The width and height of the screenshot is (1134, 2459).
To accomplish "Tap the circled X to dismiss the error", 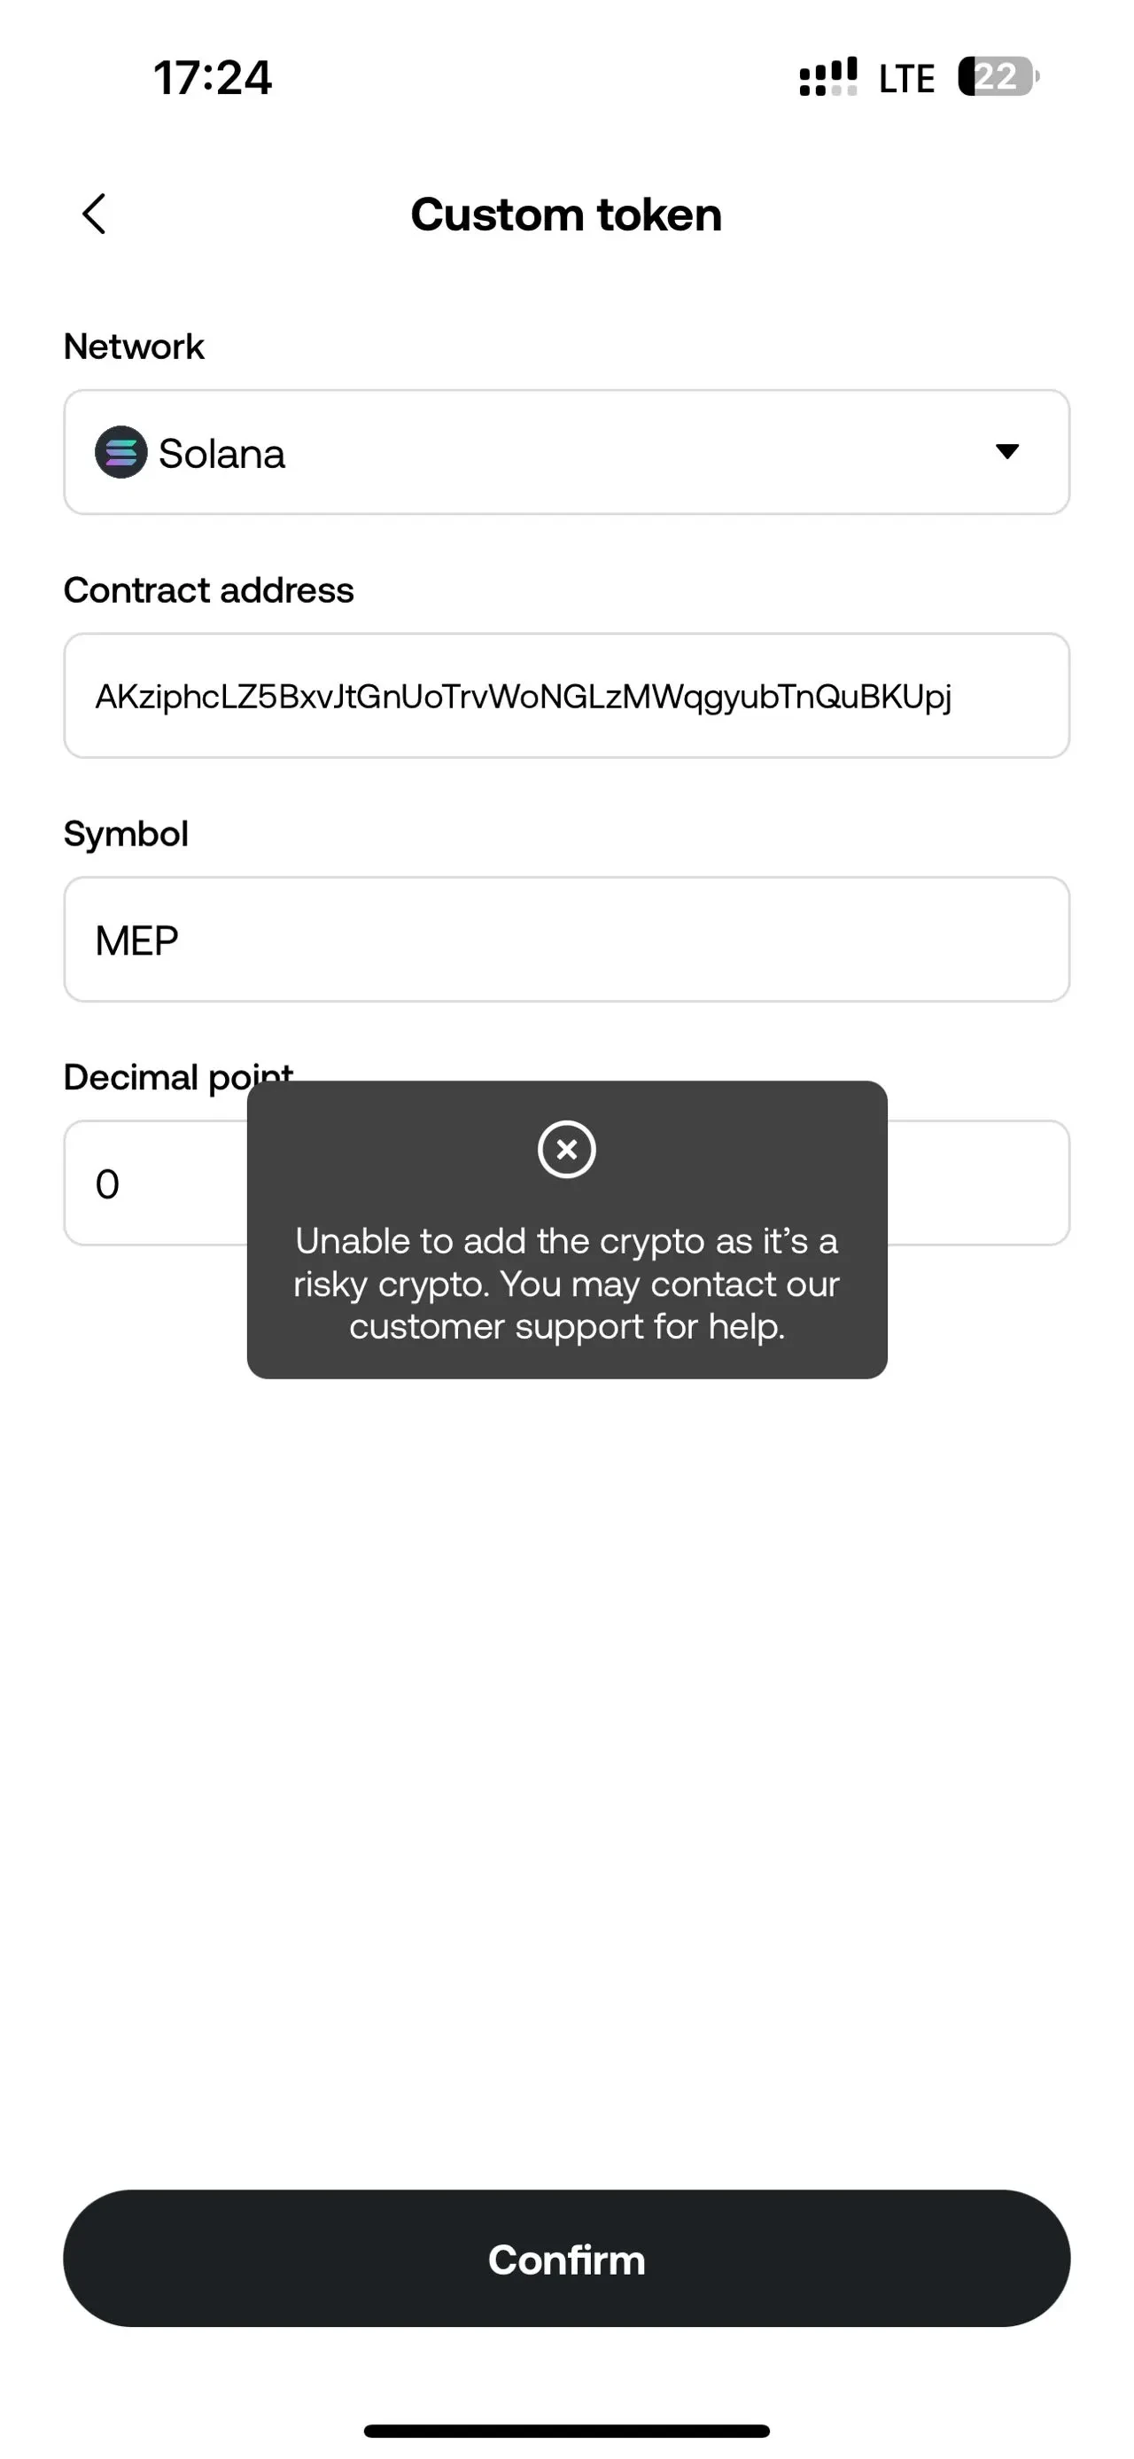I will (x=566, y=1150).
